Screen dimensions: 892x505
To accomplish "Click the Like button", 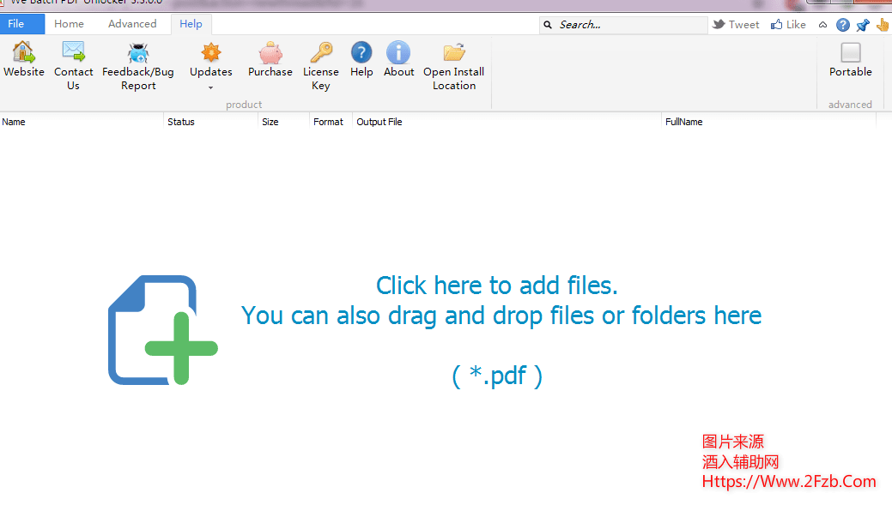I will pos(788,25).
